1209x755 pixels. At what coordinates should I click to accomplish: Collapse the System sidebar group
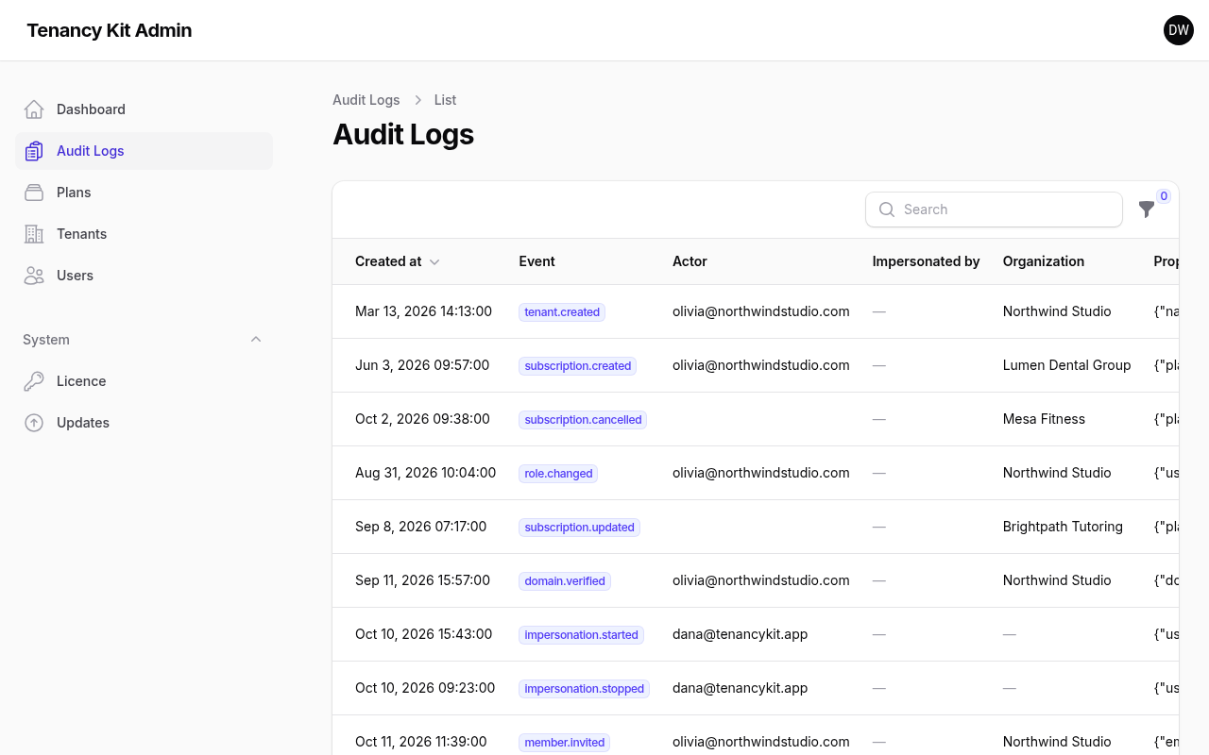pyautogui.click(x=256, y=340)
